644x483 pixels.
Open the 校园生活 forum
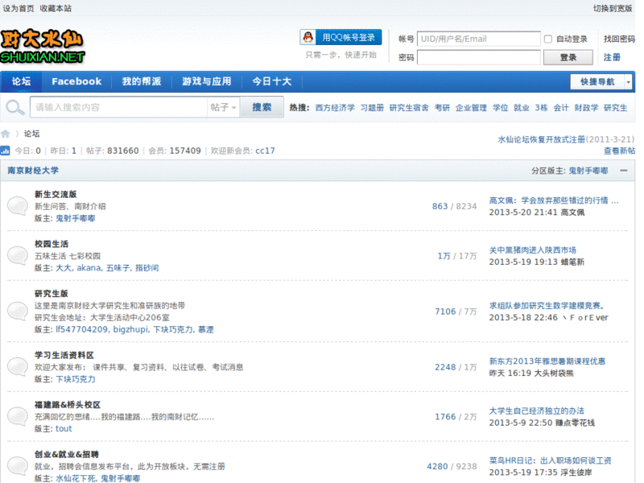coord(52,244)
